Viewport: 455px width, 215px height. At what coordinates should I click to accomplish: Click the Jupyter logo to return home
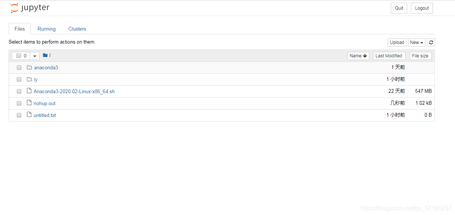tap(30, 7)
